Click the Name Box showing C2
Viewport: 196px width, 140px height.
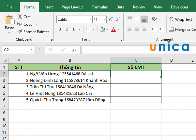[x=16, y=50]
